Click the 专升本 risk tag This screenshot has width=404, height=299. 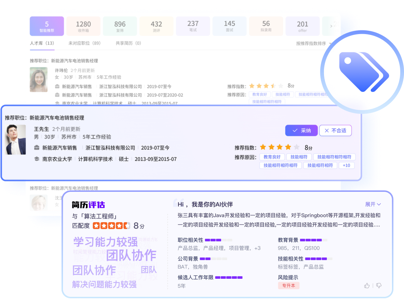[288, 286]
